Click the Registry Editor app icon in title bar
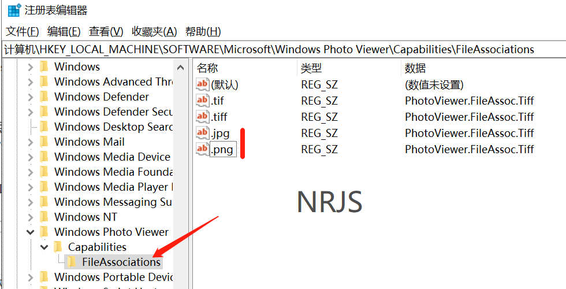The height and width of the screenshot is (289, 566). pyautogui.click(x=14, y=10)
